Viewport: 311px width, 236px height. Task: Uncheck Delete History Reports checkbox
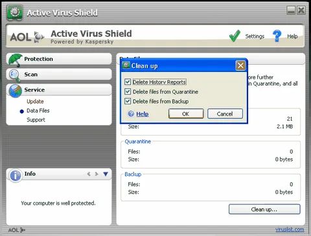[128, 82]
